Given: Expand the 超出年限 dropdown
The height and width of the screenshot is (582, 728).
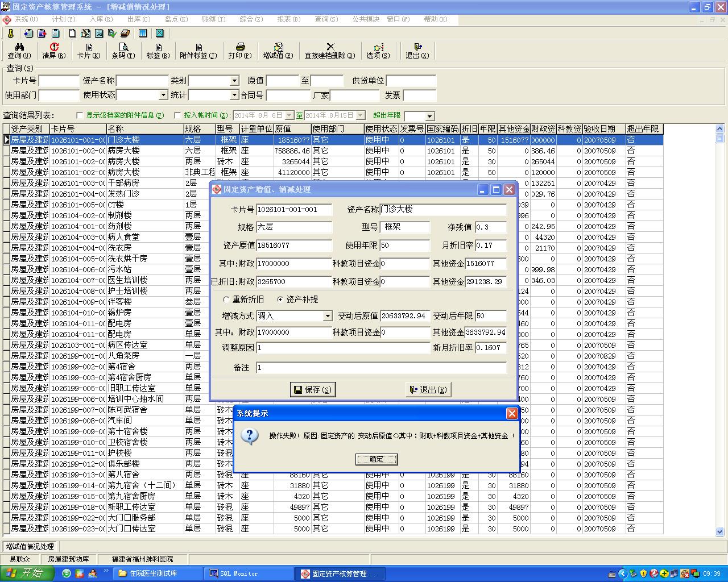Looking at the screenshot, I should 429,116.
